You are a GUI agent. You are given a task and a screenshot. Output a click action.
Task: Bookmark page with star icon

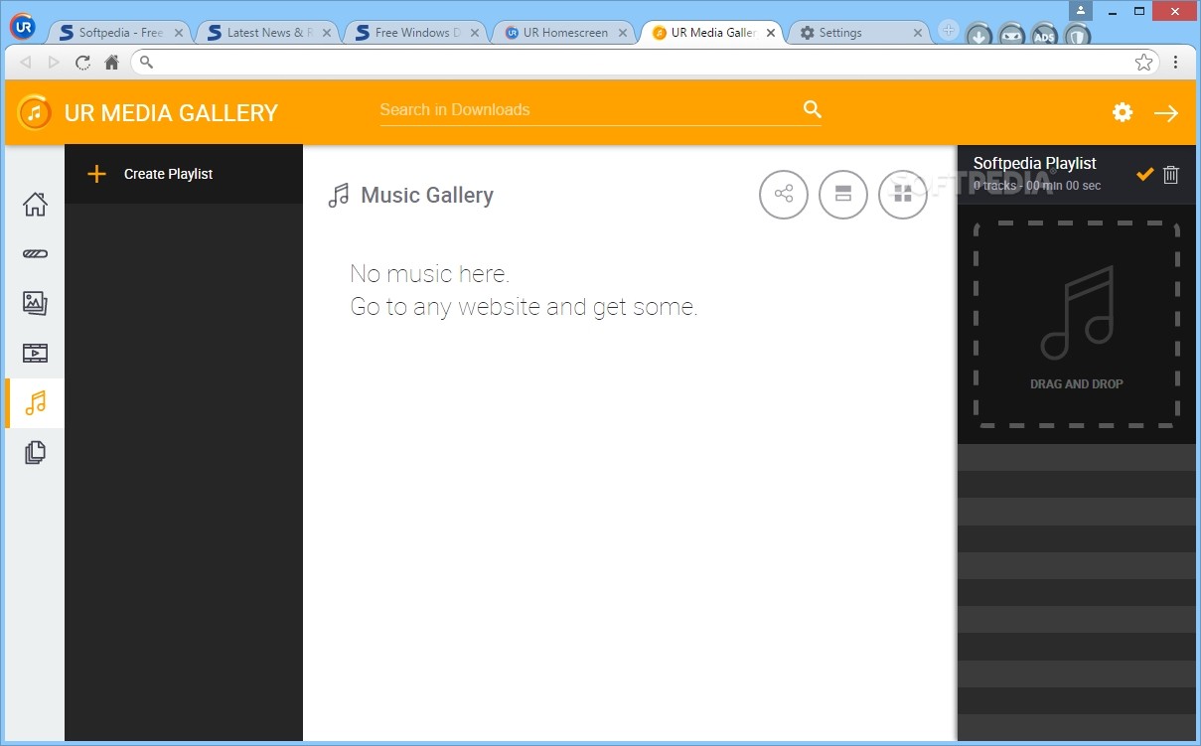pyautogui.click(x=1144, y=62)
